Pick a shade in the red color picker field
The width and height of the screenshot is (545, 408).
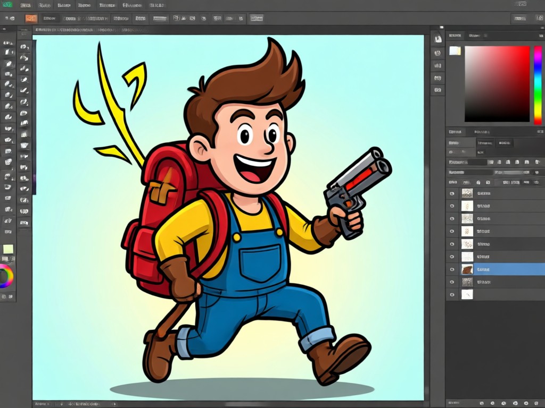497,84
